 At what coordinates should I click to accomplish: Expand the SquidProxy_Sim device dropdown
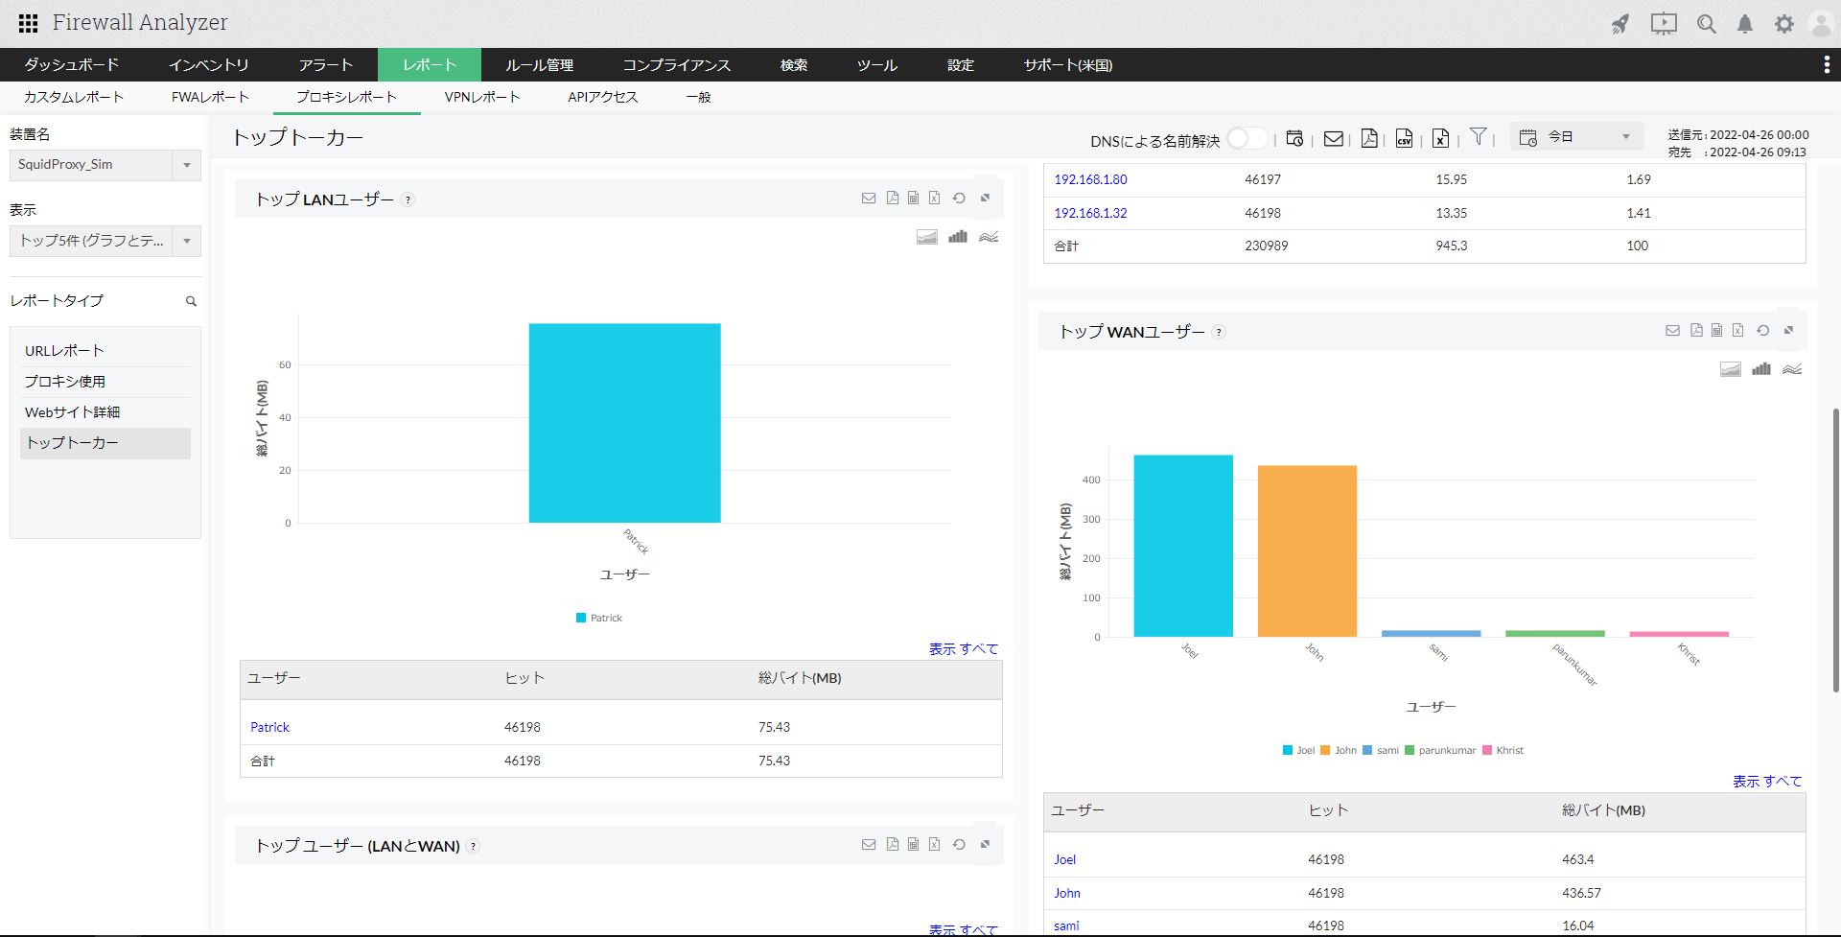187,165
